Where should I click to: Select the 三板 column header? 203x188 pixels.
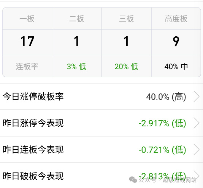[126, 19]
